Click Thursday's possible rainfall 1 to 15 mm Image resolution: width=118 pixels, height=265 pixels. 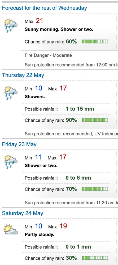(80, 109)
